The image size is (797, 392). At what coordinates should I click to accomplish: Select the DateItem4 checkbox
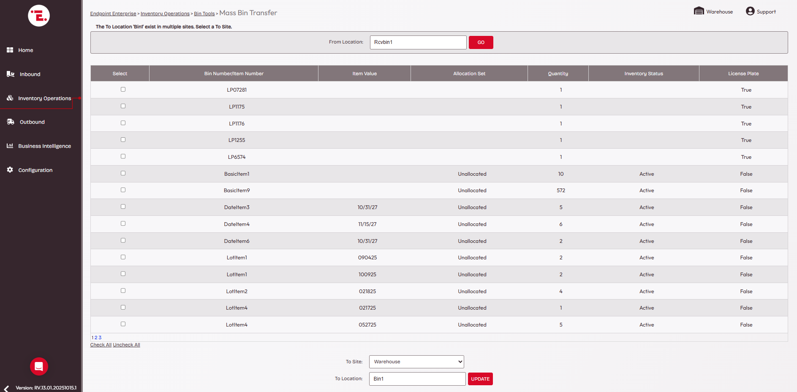pyautogui.click(x=123, y=223)
